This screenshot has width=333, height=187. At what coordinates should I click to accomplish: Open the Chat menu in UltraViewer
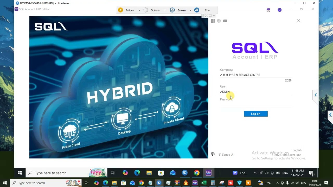[208, 10]
